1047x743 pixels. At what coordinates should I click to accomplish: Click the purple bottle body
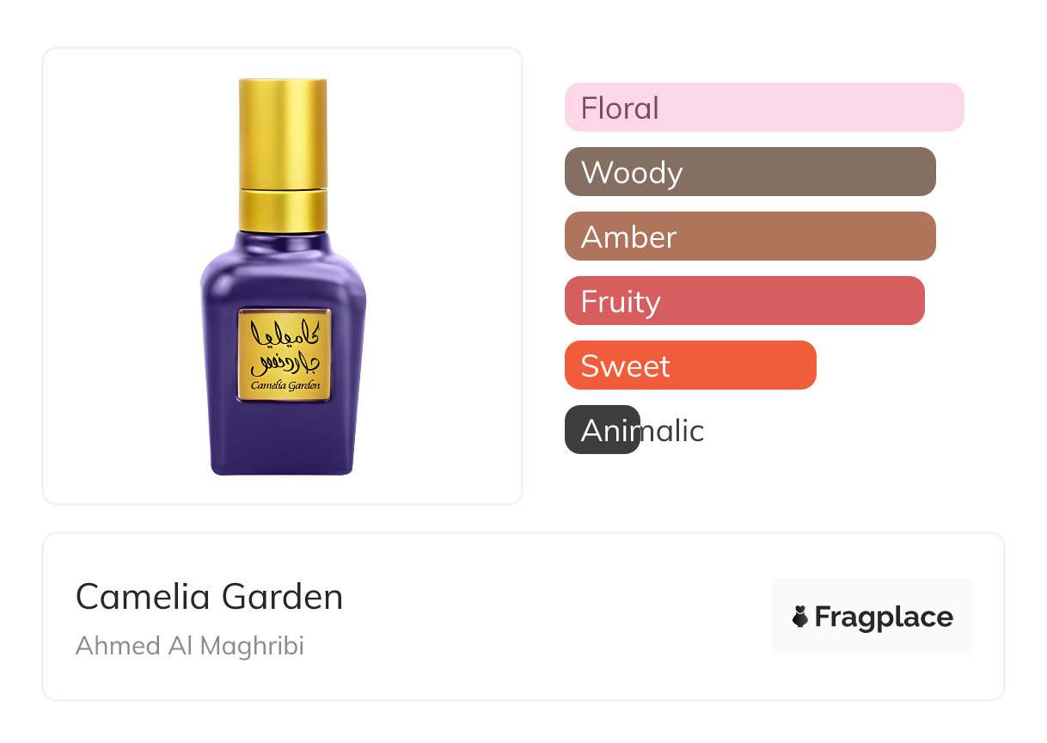283,439
